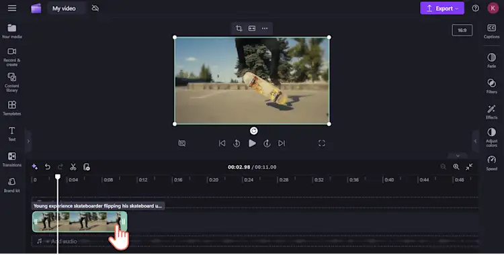504x255 pixels.
Task: Click the 0:24 mark on timeline ruler
Action: pos(248,180)
